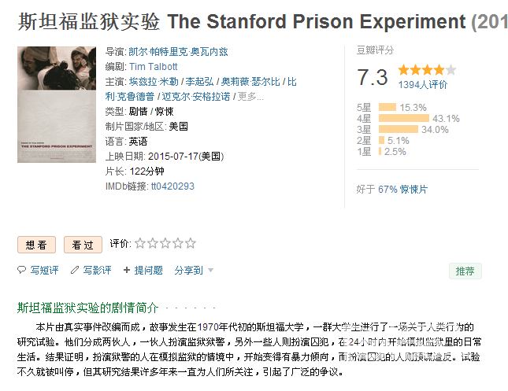Rate the movie one star
Image resolution: width=508 pixels, height=391 pixels.
[x=140, y=243]
